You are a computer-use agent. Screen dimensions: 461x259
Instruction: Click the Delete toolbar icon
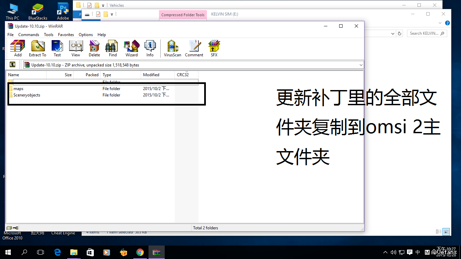point(94,49)
